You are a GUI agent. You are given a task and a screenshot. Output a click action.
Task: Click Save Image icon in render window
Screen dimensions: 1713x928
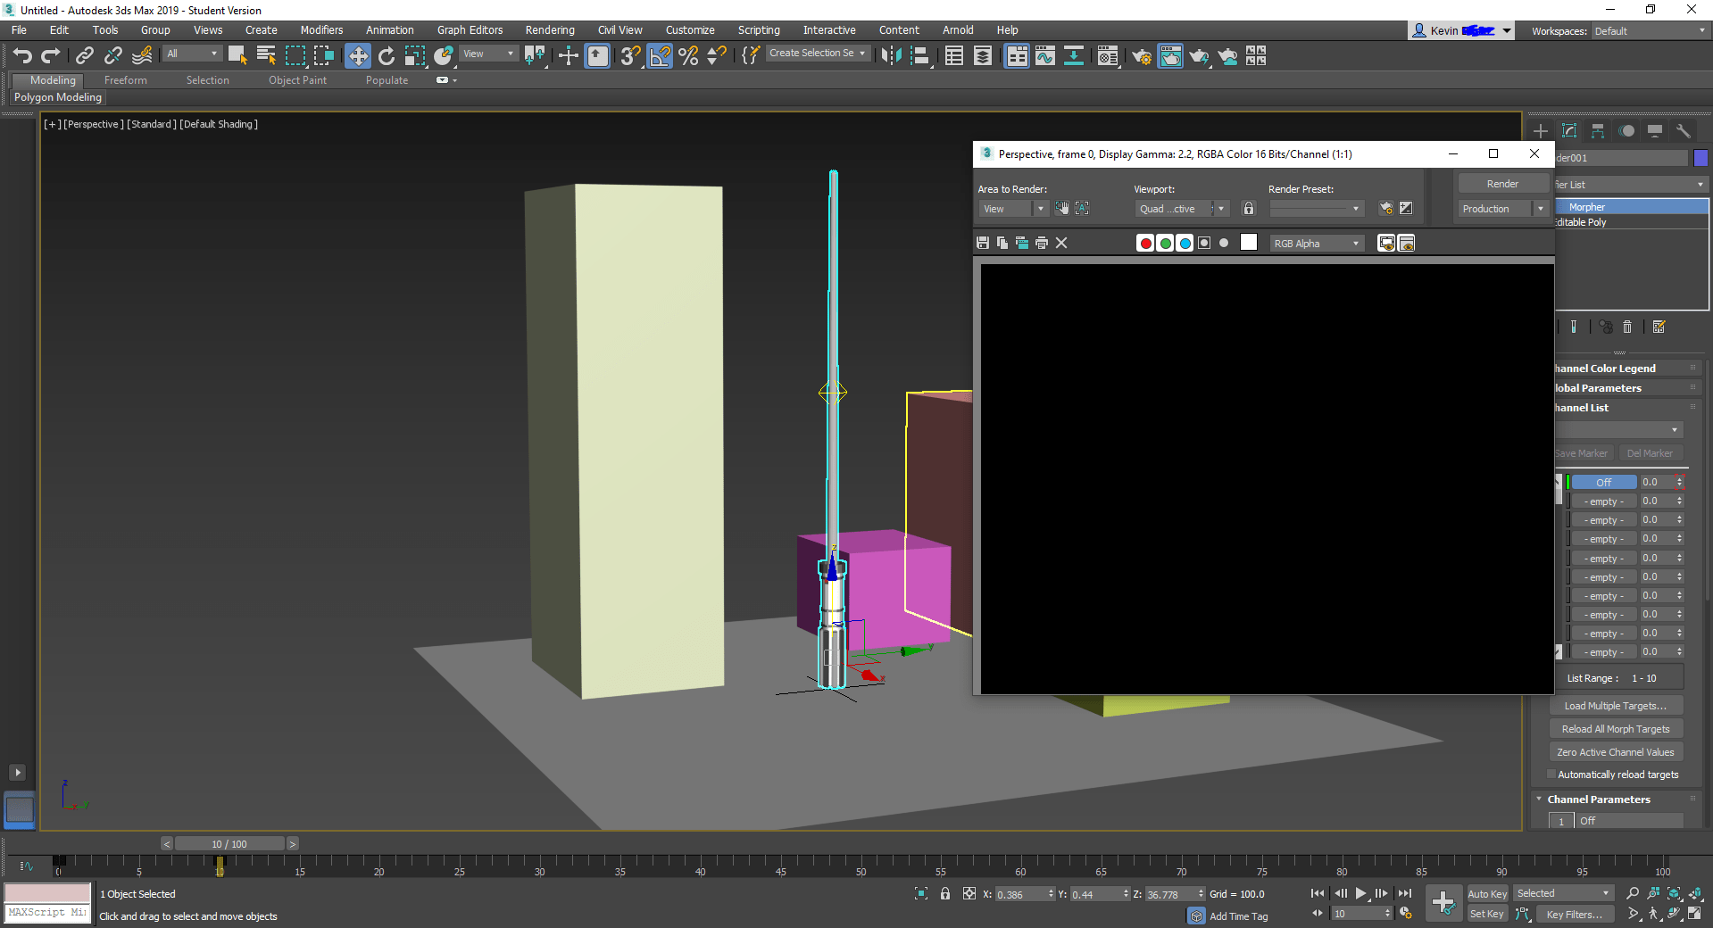tap(983, 243)
